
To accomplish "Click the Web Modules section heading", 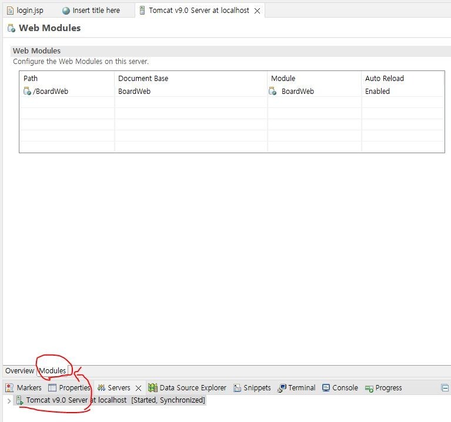I will (36, 51).
